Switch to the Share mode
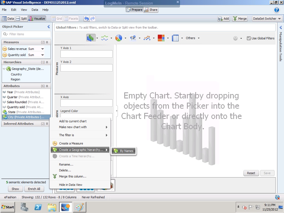 (151, 10)
